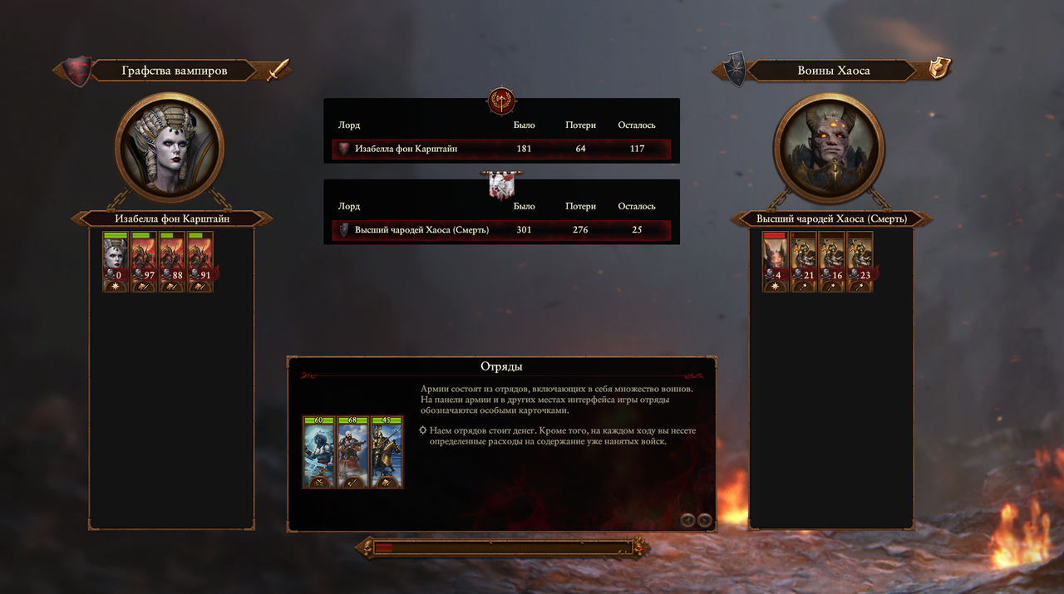Click the shield defender icon beside Воины Хаоса
The width and height of the screenshot is (1064, 594).
939,68
